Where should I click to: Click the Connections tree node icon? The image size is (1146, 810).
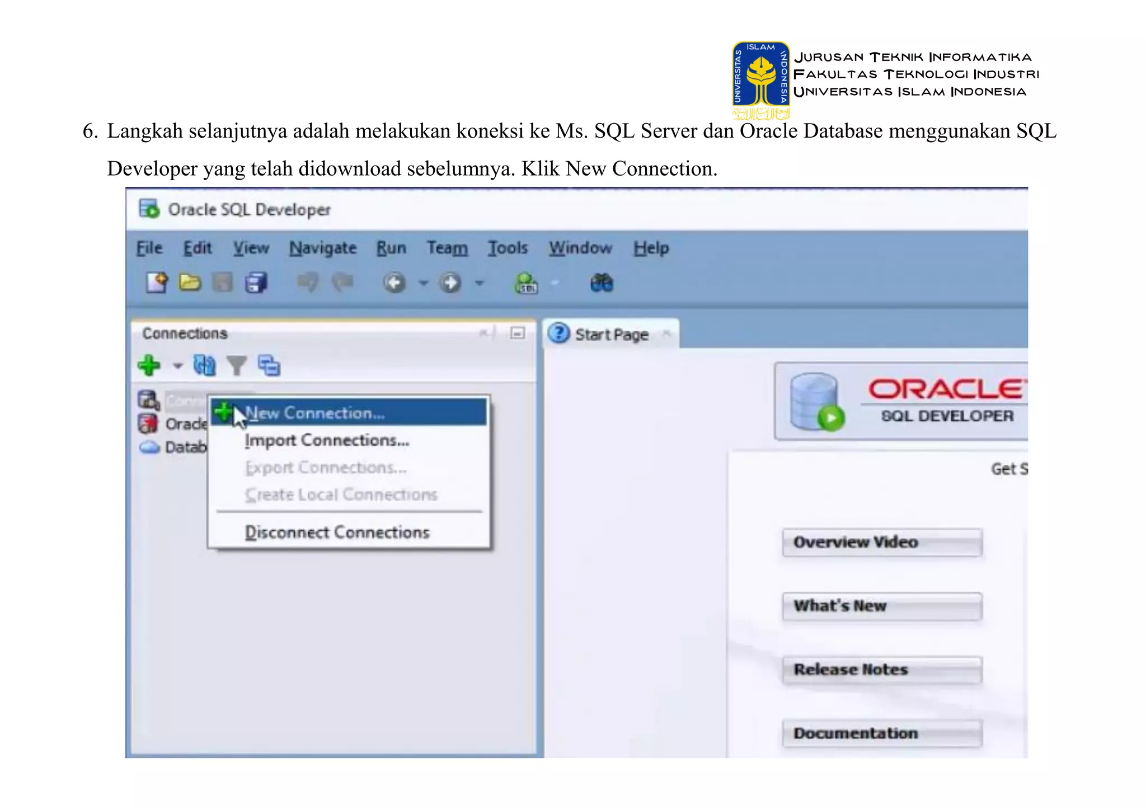(x=149, y=401)
